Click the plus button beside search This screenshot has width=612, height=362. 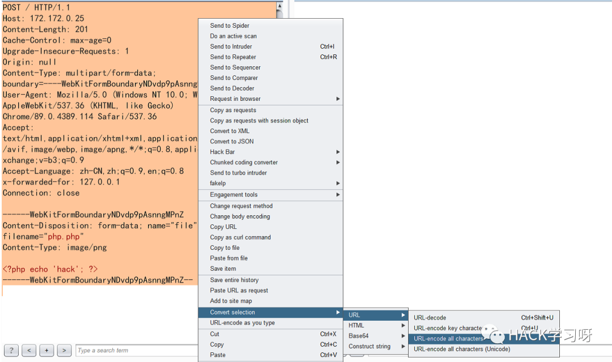pyautogui.click(x=46, y=350)
